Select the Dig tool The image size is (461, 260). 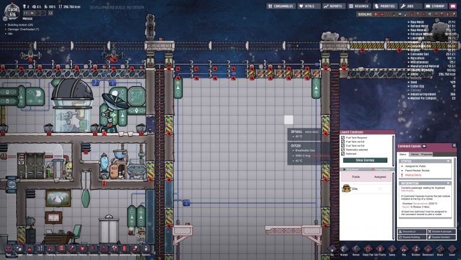[332, 250]
